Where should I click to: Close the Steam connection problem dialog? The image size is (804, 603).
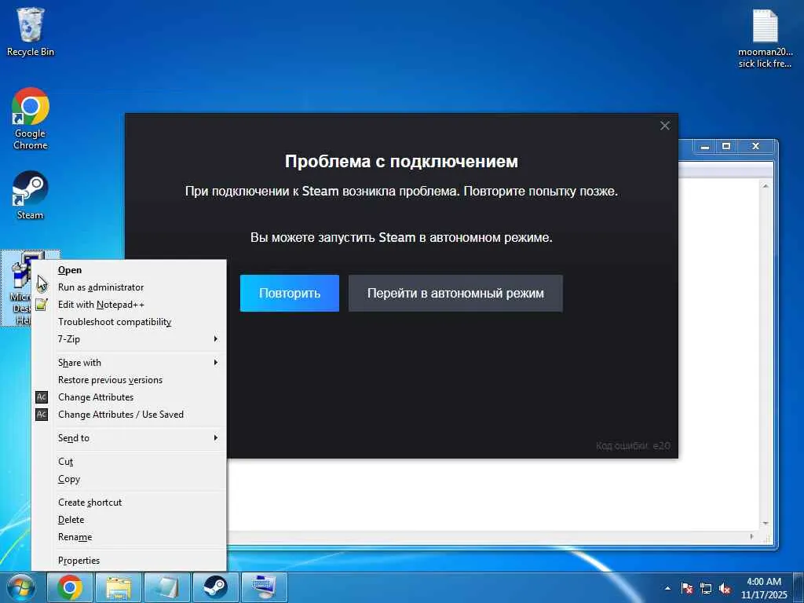click(665, 126)
